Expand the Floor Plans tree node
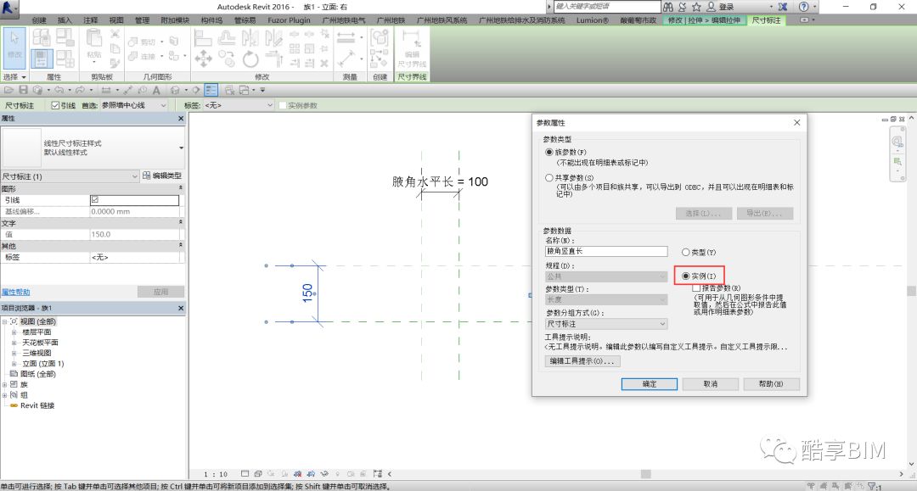 point(14,332)
